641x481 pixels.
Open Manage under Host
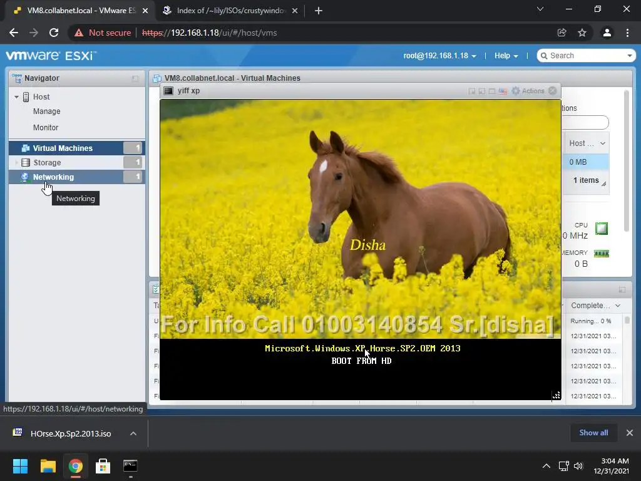coord(46,111)
